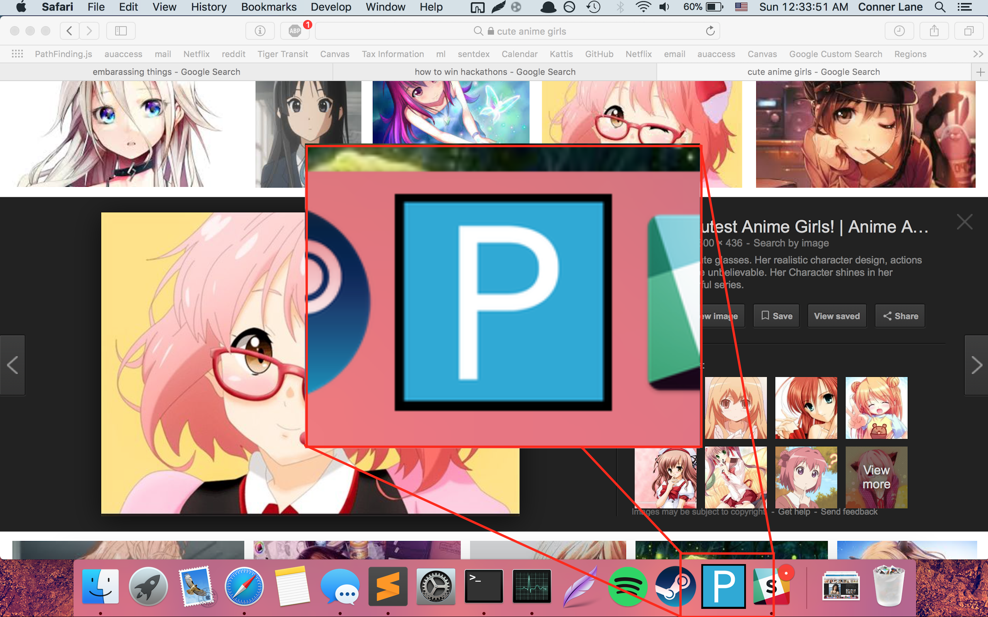Open Sublime Text in the dock
Screen dimensions: 988x617
point(388,586)
